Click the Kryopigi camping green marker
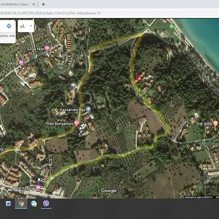Image resolution: width=219 pixels, height=219 pixels. pyautogui.click(x=172, y=26)
